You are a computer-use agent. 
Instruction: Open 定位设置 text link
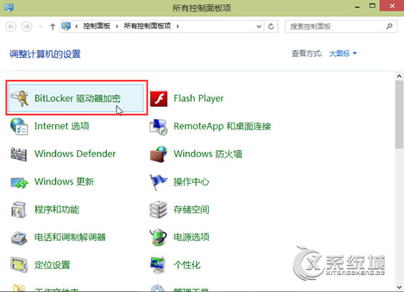[x=53, y=264]
